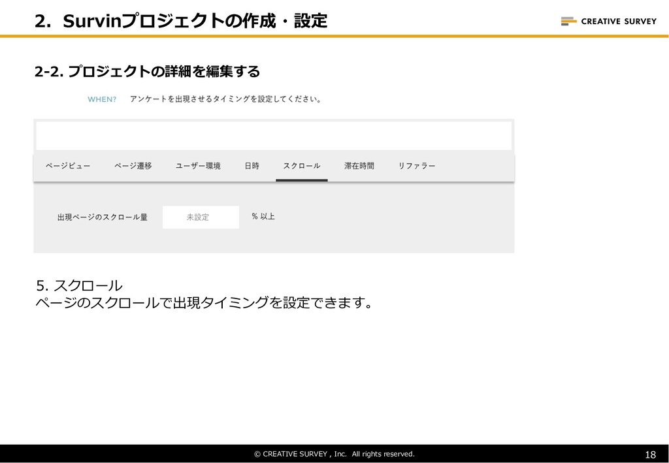Click the WHEN? label
This screenshot has height=463, width=669.
[x=102, y=99]
